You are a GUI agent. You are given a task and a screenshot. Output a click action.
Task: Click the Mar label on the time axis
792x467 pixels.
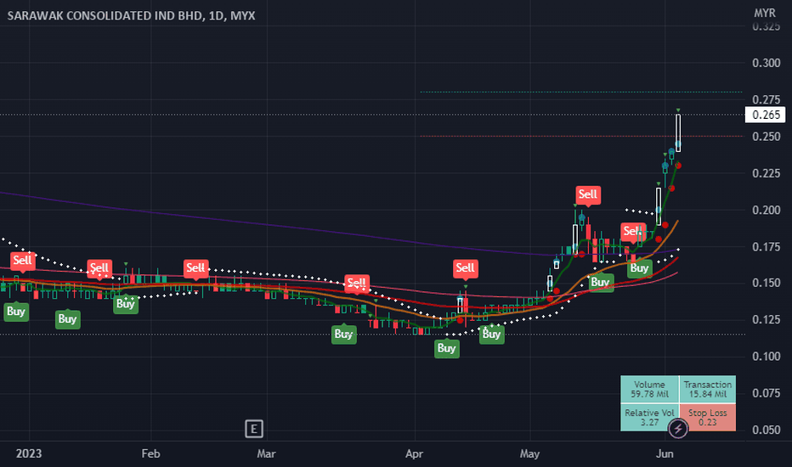pos(266,453)
